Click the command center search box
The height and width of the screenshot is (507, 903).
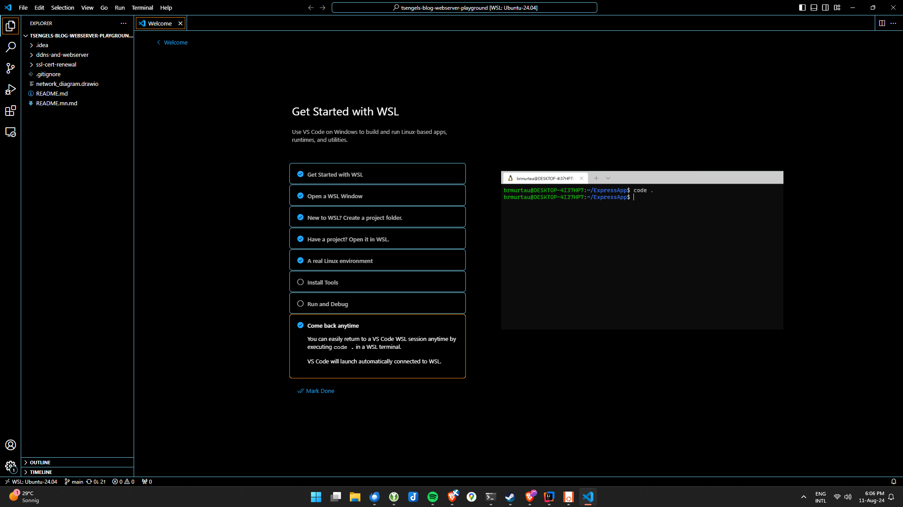click(464, 7)
